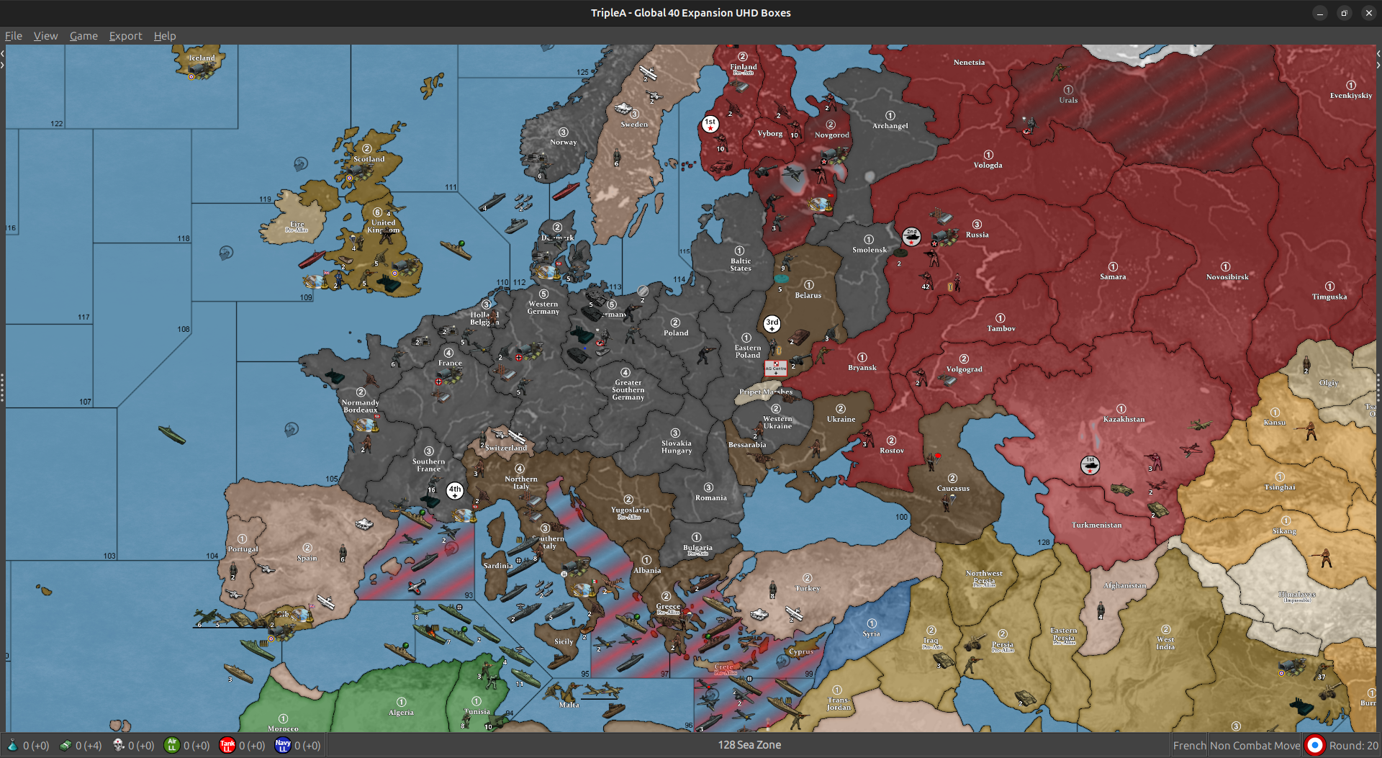
Task: Click the Non Combat Move phase label
Action: click(x=1255, y=745)
